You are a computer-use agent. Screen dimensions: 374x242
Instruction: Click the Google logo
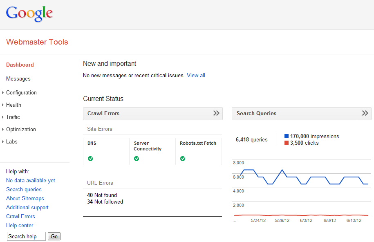tap(29, 13)
